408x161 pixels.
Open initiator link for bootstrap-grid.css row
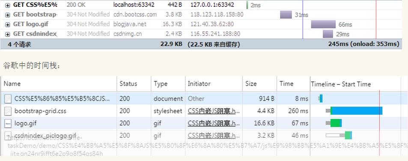(214, 111)
